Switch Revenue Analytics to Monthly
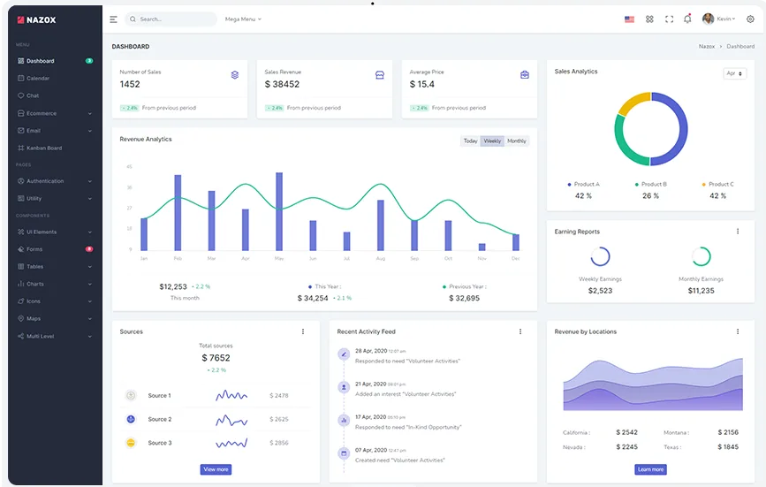Image resolution: width=766 pixels, height=487 pixels. 516,141
